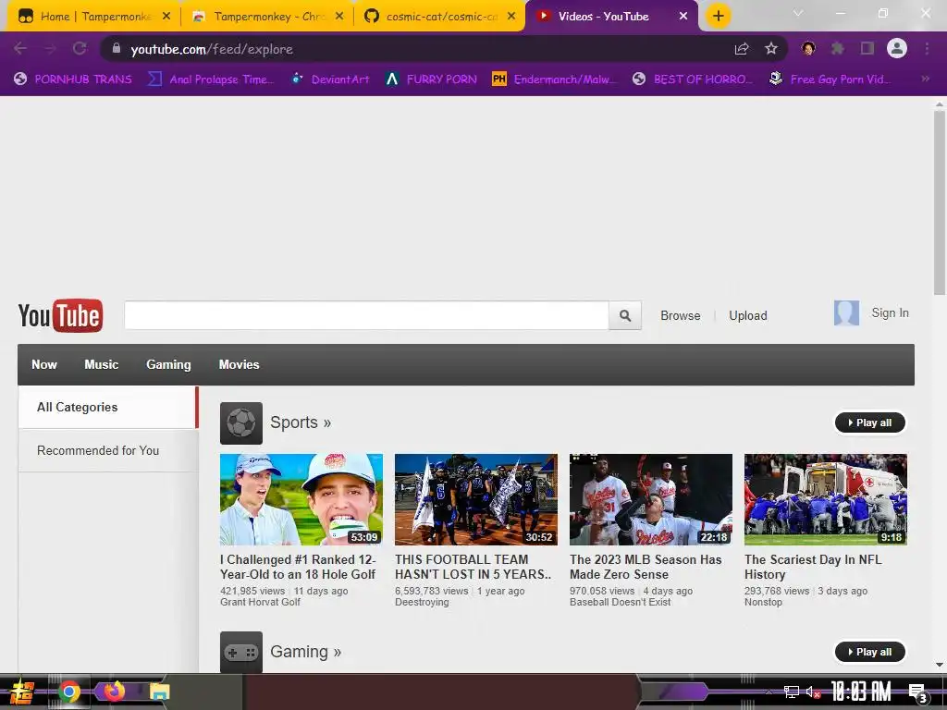
Task: Open the Endermanch/Malw... bookmark
Action: pos(555,80)
